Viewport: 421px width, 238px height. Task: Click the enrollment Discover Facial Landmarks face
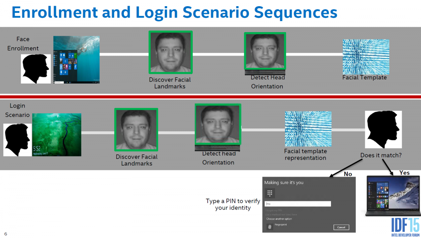(171, 52)
